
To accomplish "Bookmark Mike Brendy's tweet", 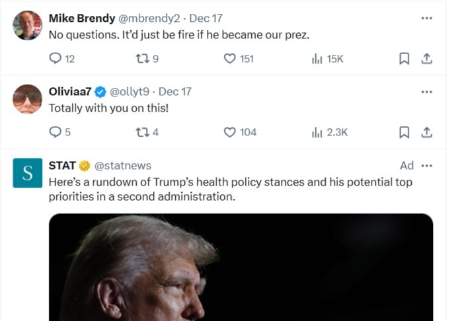I will (405, 59).
